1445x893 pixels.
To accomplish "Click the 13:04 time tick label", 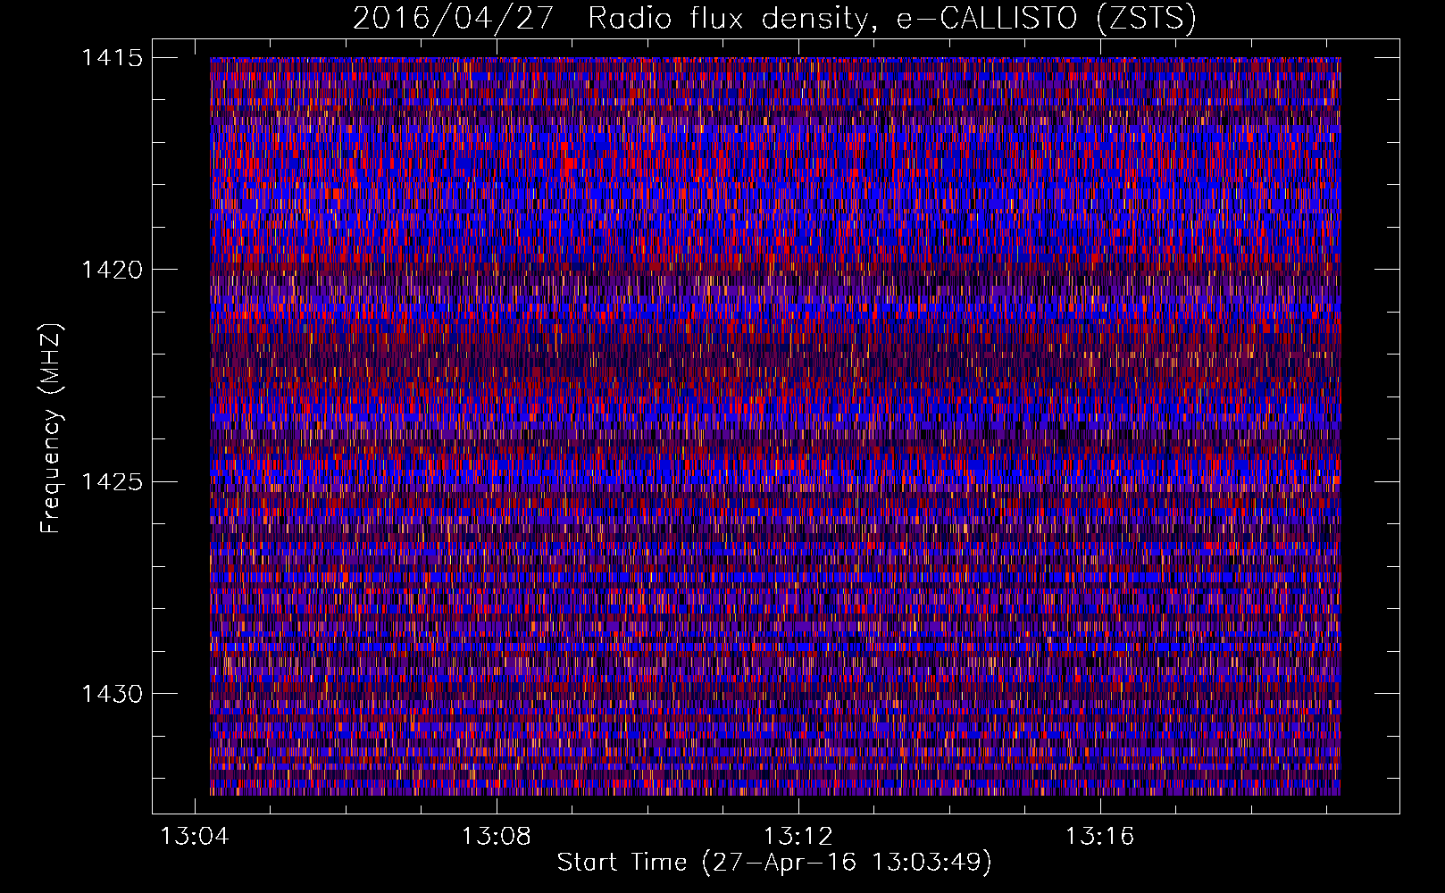I will point(194,836).
